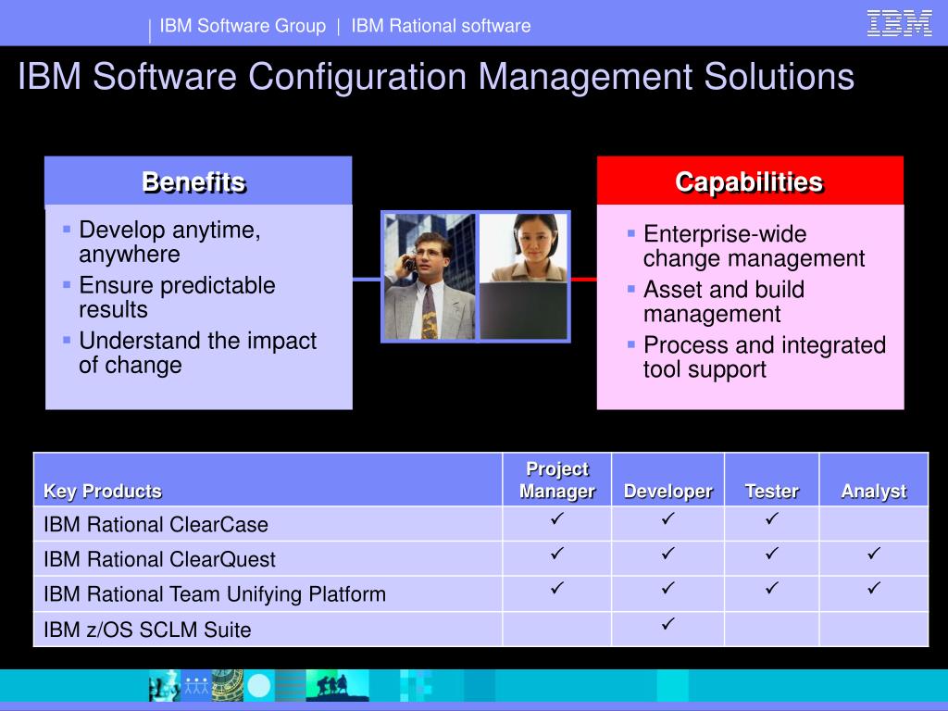
Task: Click Team Unifying Platform Tester checkmark
Action: tap(771, 588)
